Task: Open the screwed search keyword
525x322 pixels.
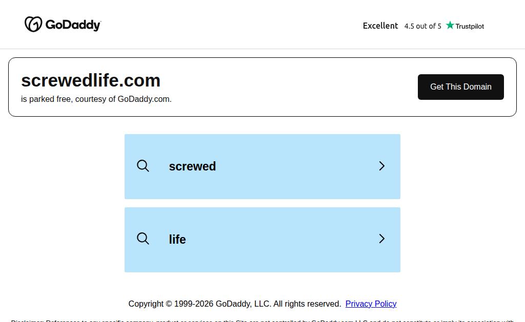Action: 192,166
